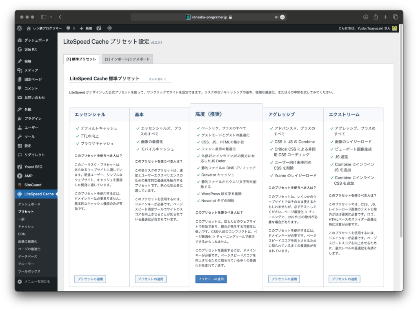Click the Safari downloads icon
The width and height of the screenshot is (418, 311).
(366, 17)
